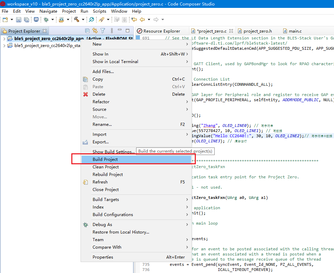
Task: Open the New wizard dropdown arrow
Action: 12,20
